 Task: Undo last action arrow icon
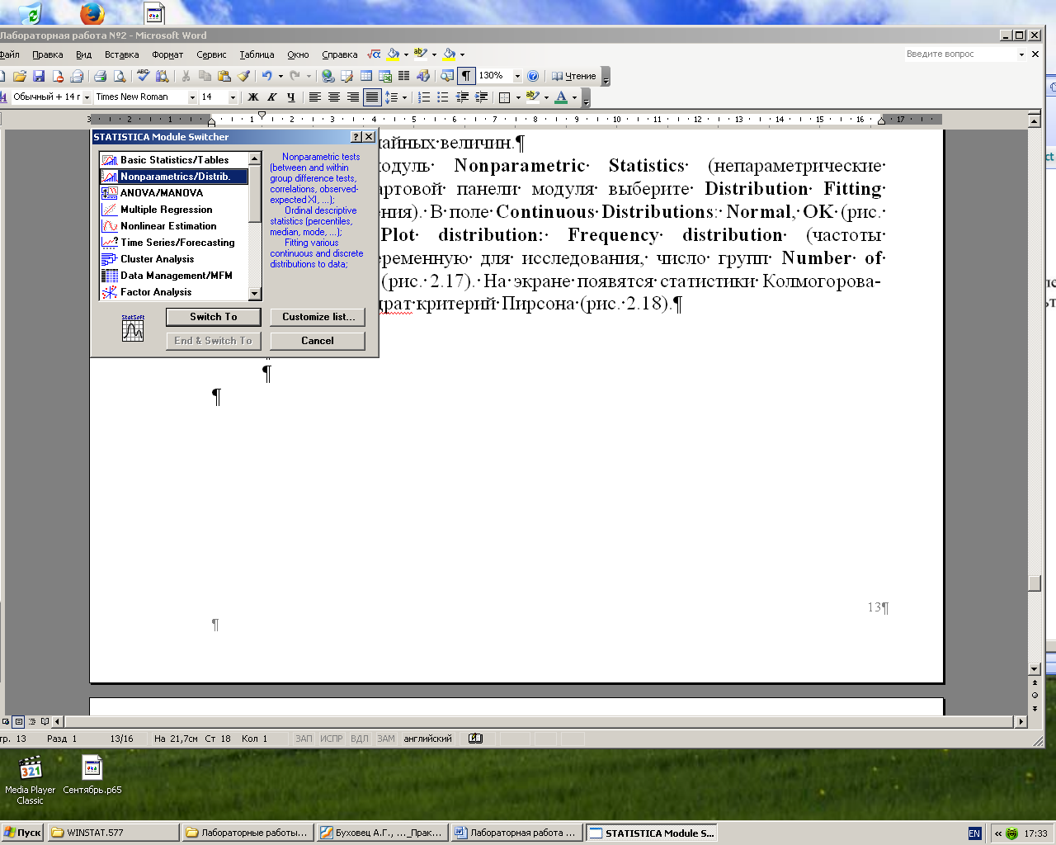click(266, 76)
